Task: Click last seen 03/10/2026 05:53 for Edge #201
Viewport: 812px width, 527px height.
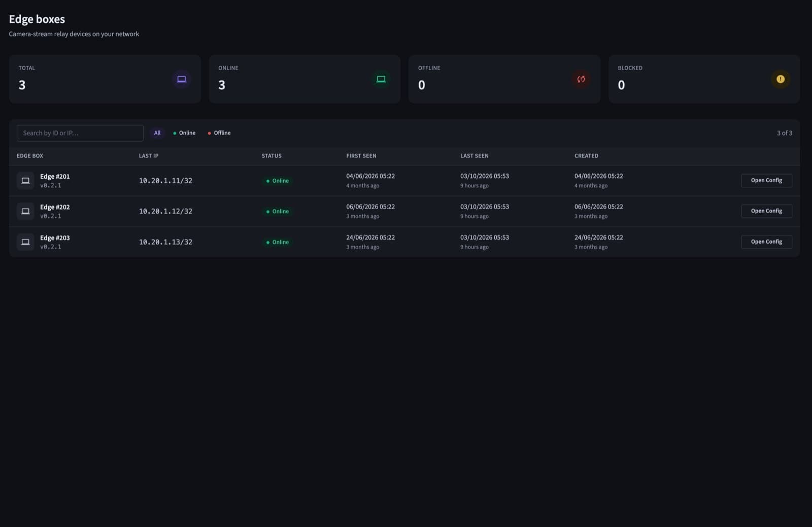Action: pyautogui.click(x=485, y=176)
